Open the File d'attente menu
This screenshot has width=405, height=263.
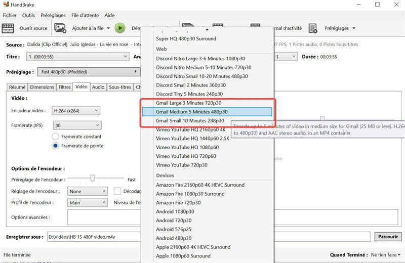[85, 15]
